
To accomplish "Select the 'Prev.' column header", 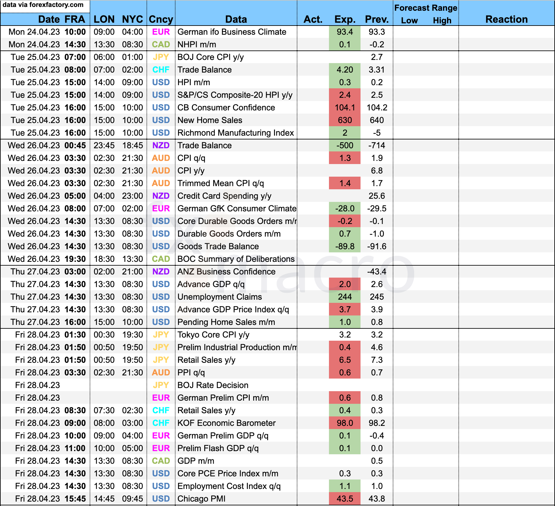I will click(x=377, y=19).
